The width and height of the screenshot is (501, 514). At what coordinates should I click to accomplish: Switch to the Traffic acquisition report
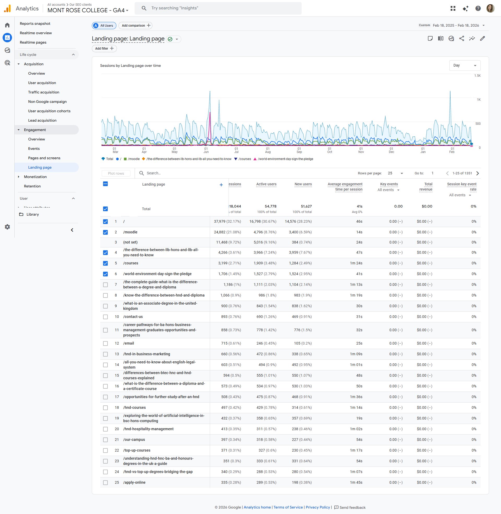43,92
